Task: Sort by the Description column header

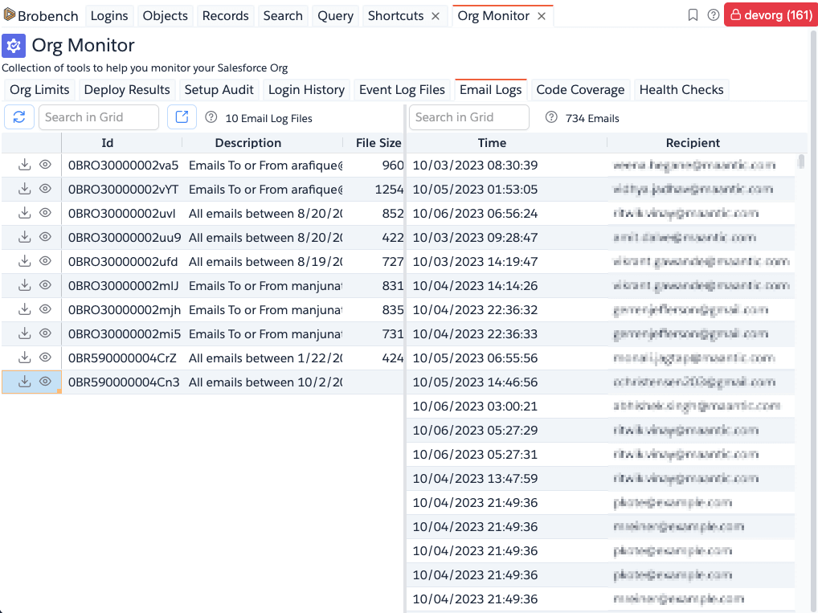Action: pos(247,142)
